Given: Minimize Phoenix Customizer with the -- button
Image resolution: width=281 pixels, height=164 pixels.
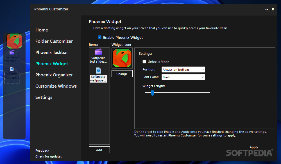Looking at the screenshot, I should 267,9.
